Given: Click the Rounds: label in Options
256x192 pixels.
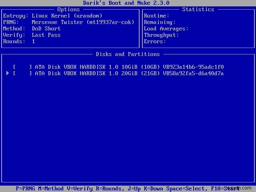Looking at the screenshot, I should 14,41.
